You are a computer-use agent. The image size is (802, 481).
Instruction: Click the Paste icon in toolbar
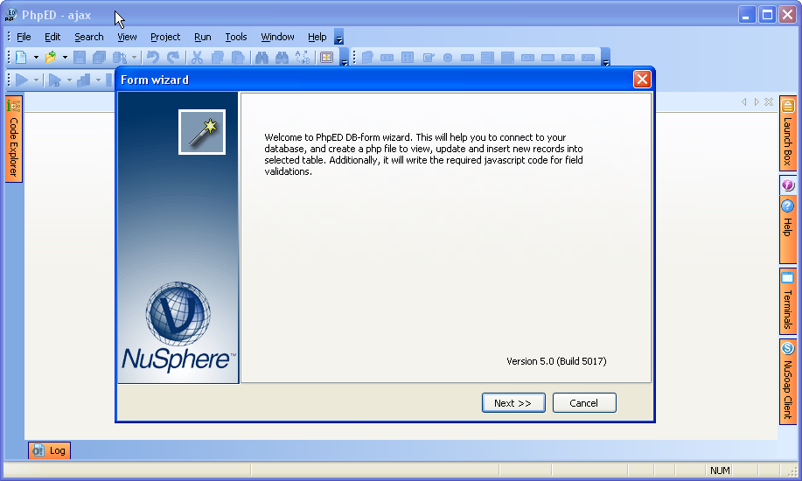[238, 58]
